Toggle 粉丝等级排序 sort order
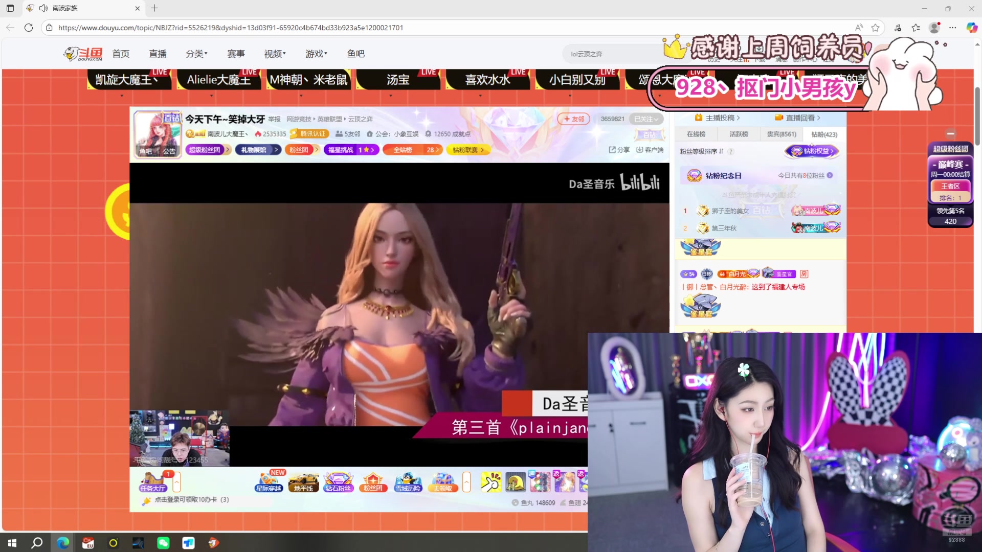 pos(701,152)
